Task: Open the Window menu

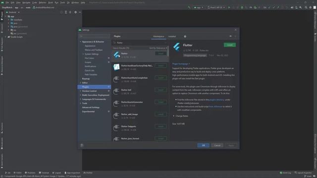Action: [75, 2]
